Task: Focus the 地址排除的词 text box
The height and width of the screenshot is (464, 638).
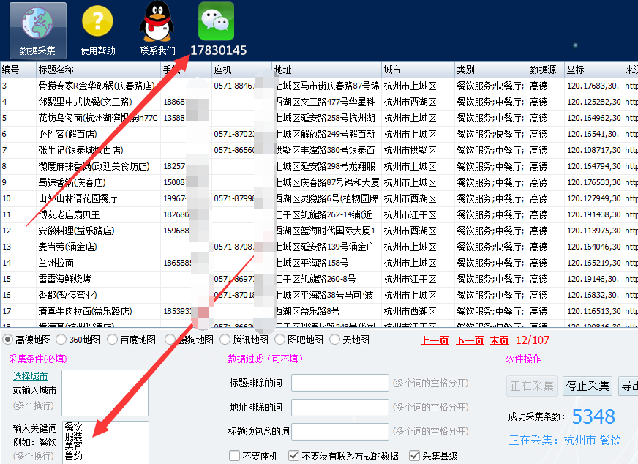Action: click(339, 407)
